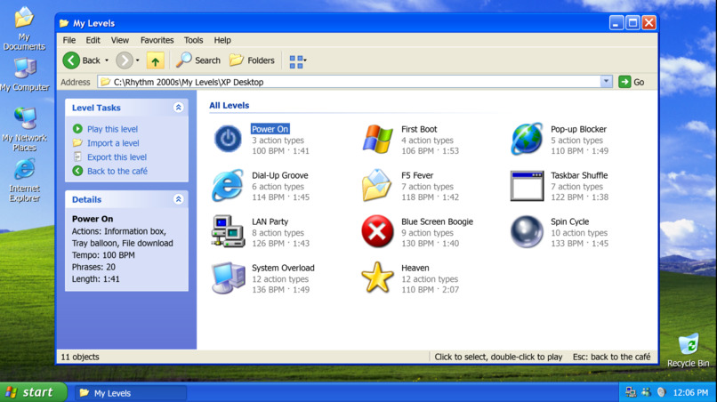Open the Recycle Bin desktop icon

pos(688,350)
